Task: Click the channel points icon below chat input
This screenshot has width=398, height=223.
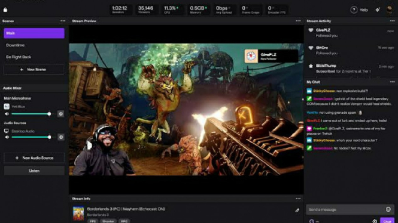Action: pos(312,221)
